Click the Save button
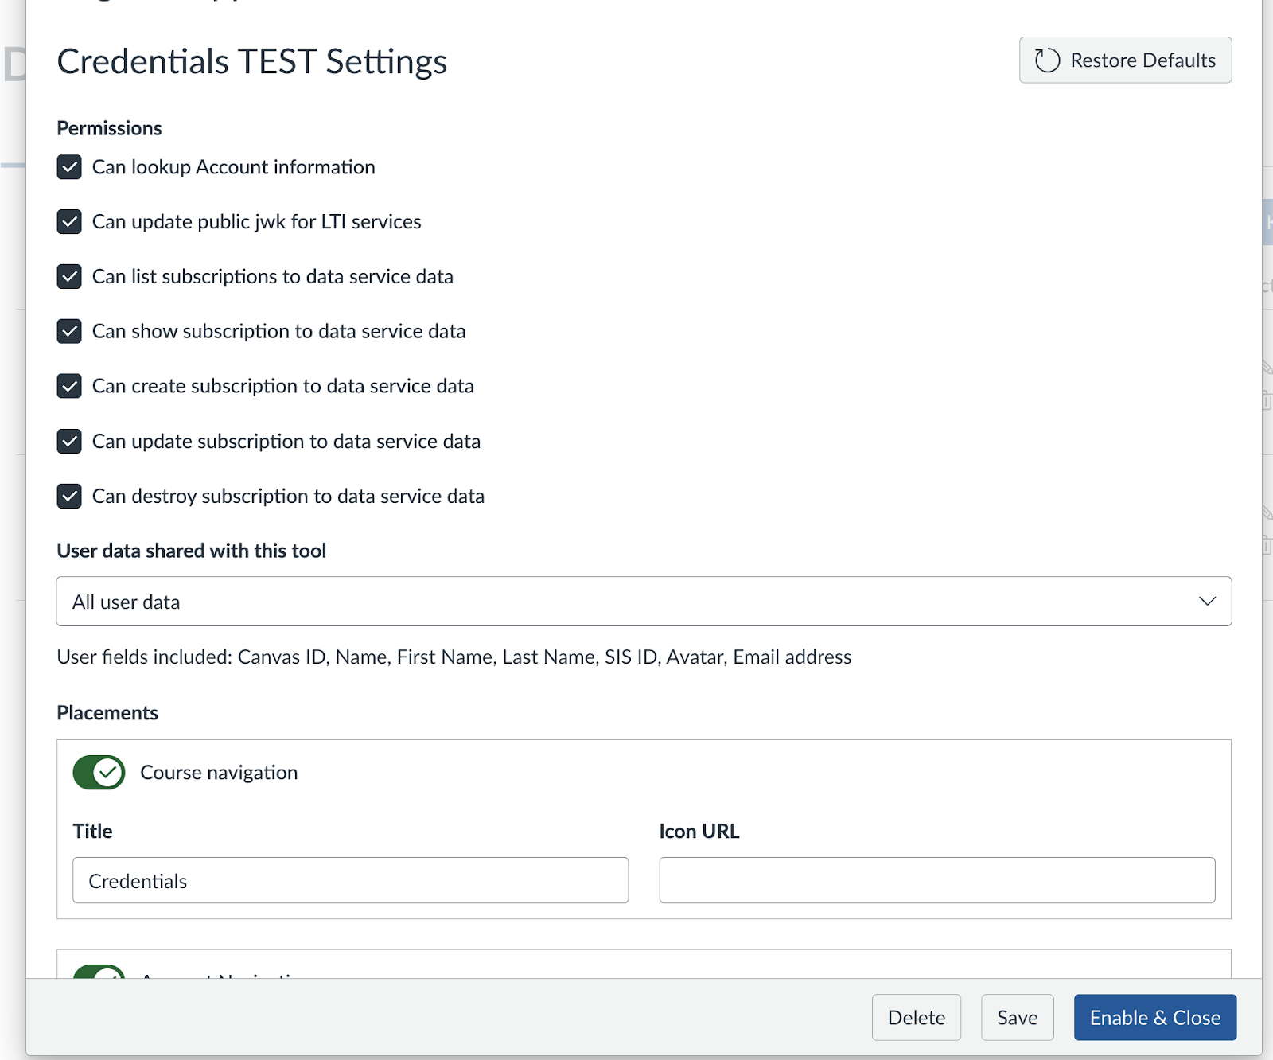This screenshot has width=1273, height=1060. (x=1017, y=1017)
